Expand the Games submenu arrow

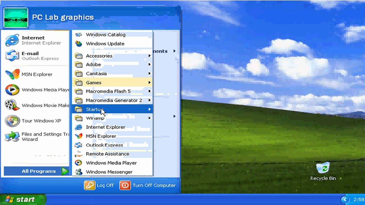149,83
